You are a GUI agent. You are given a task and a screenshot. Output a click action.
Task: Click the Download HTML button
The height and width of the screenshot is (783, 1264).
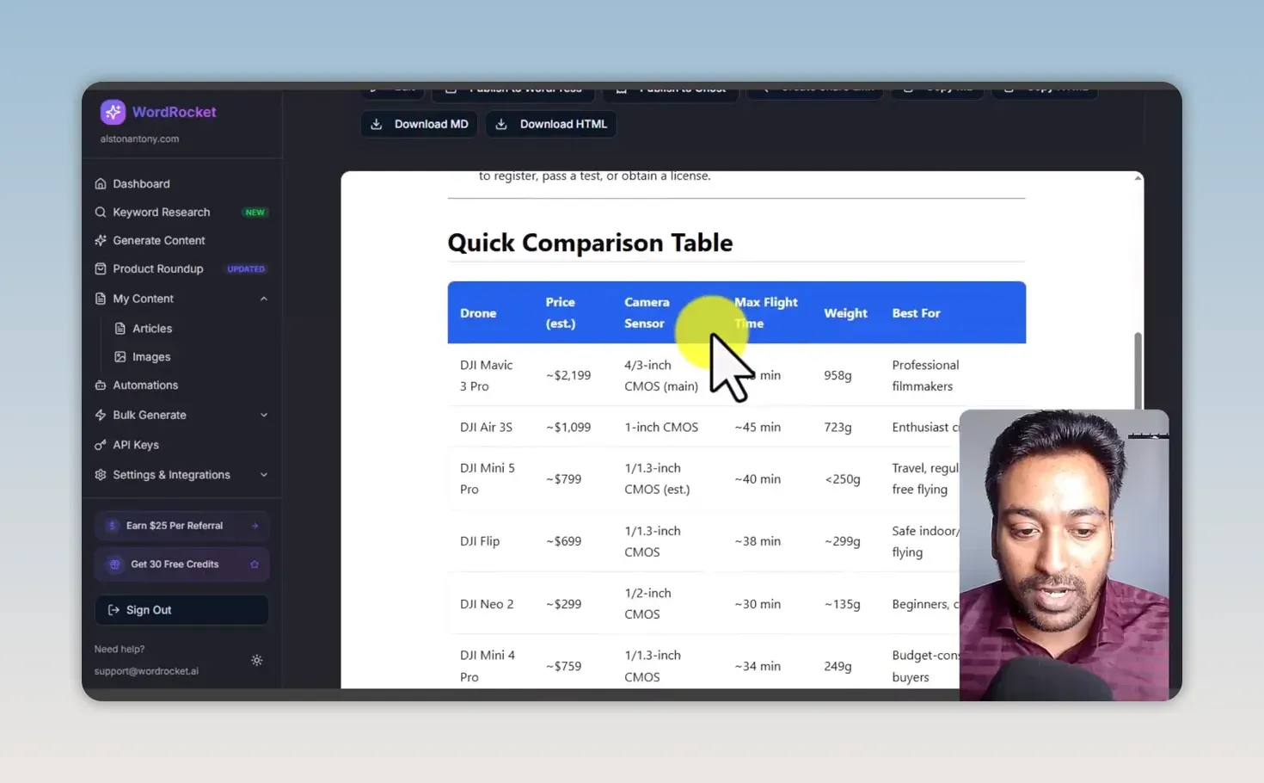[551, 124]
